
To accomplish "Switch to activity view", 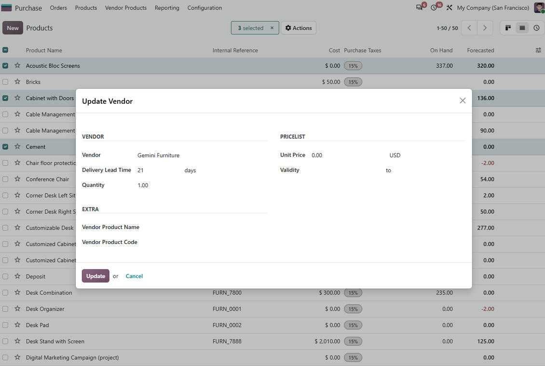I will click(536, 28).
